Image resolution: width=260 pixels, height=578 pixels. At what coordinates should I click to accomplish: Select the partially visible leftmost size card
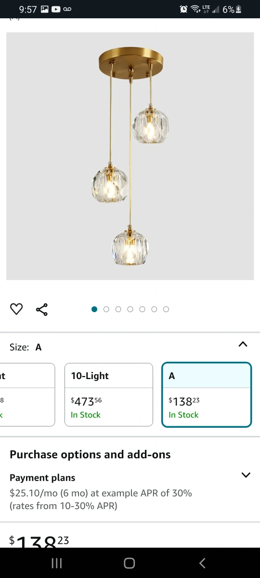(x=27, y=394)
